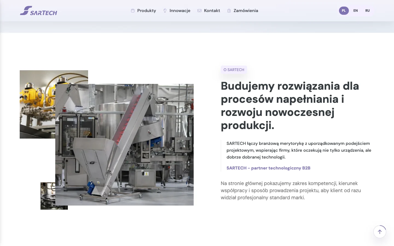Click the paragraph starting 'Na stronie głównej pokazujemy'
The width and height of the screenshot is (394, 246).
[291, 191]
